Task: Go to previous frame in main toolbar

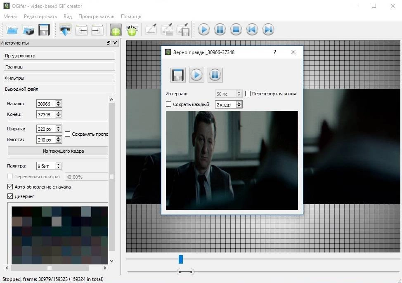Action: click(x=252, y=29)
